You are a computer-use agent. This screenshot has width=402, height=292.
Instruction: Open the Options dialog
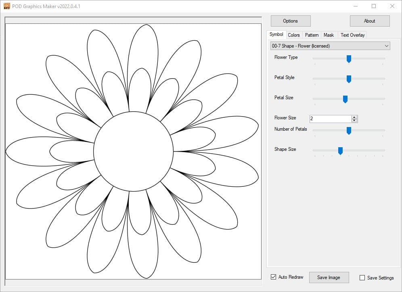pyautogui.click(x=290, y=21)
